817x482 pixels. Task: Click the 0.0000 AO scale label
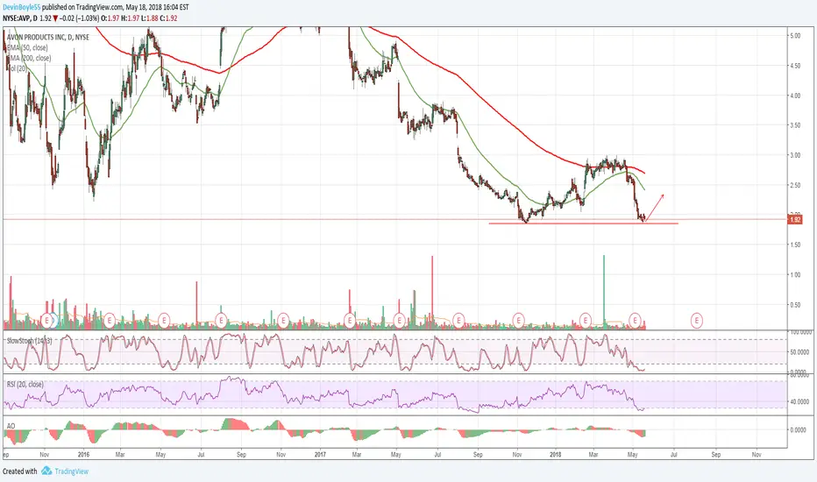(x=799, y=430)
